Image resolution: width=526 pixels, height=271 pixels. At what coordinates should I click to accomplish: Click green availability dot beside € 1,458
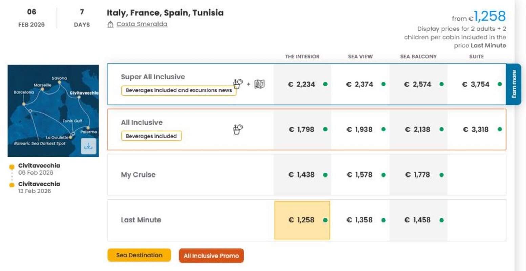pyautogui.click(x=441, y=220)
